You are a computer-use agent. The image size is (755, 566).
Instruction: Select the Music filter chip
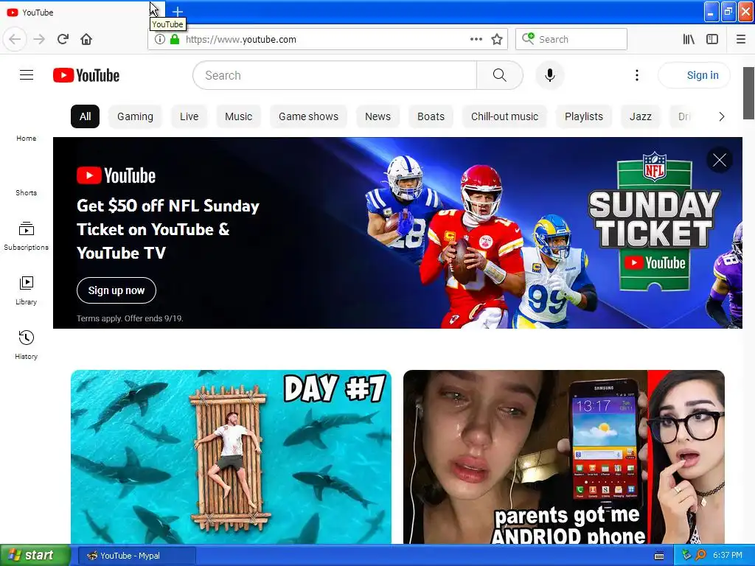[238, 116]
